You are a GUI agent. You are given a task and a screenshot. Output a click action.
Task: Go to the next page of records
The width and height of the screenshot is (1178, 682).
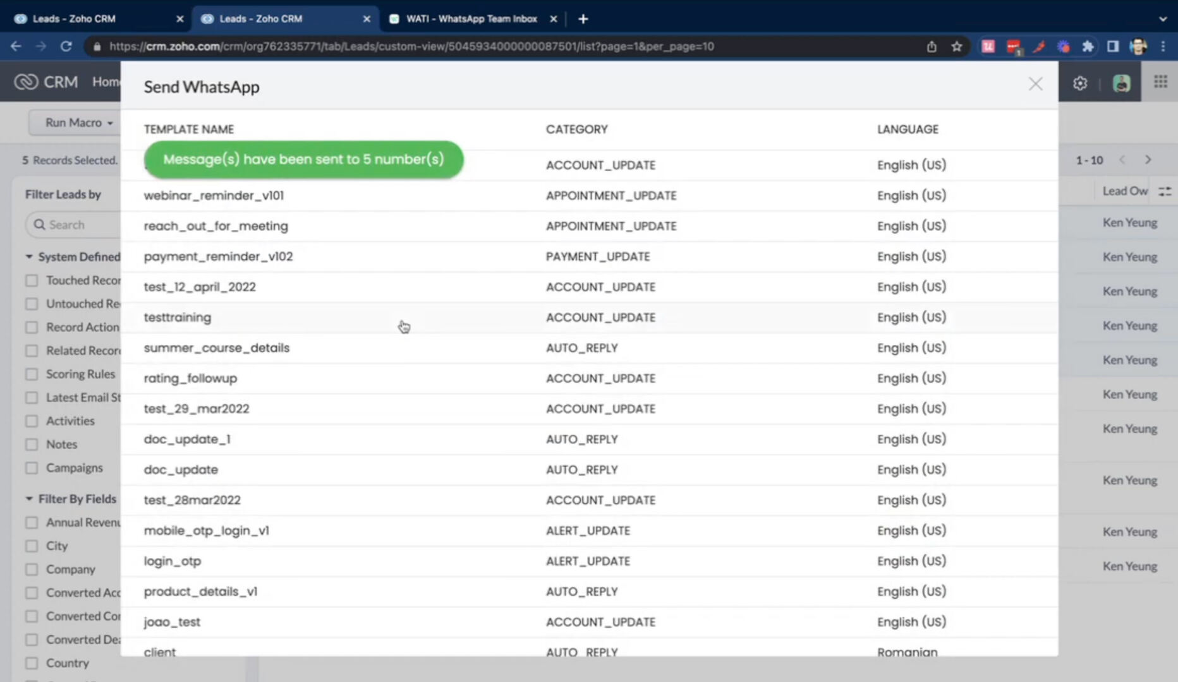1148,160
